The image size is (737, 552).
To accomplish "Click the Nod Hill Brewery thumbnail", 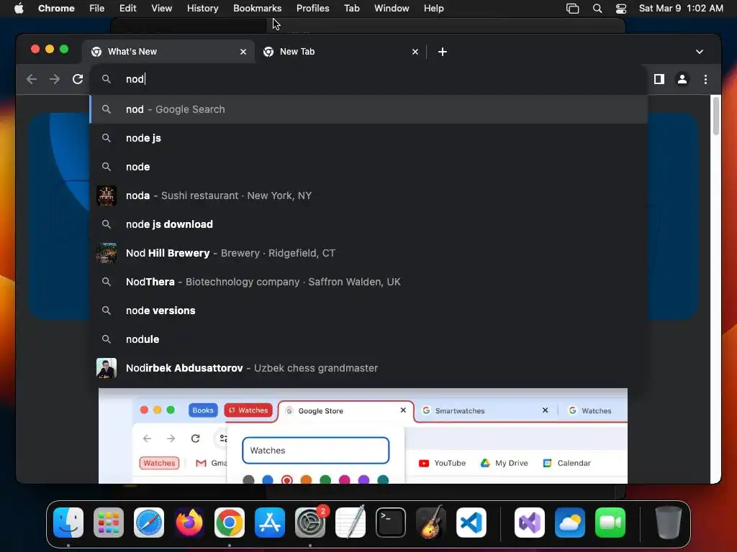I will [x=107, y=253].
